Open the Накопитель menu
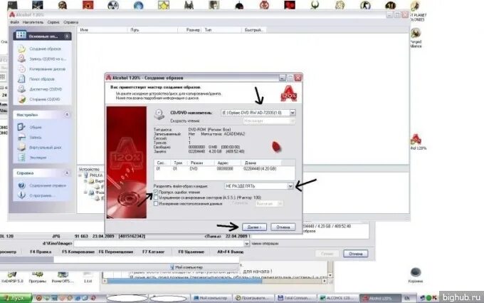Screen dimensions: 484x303 (33, 22)
